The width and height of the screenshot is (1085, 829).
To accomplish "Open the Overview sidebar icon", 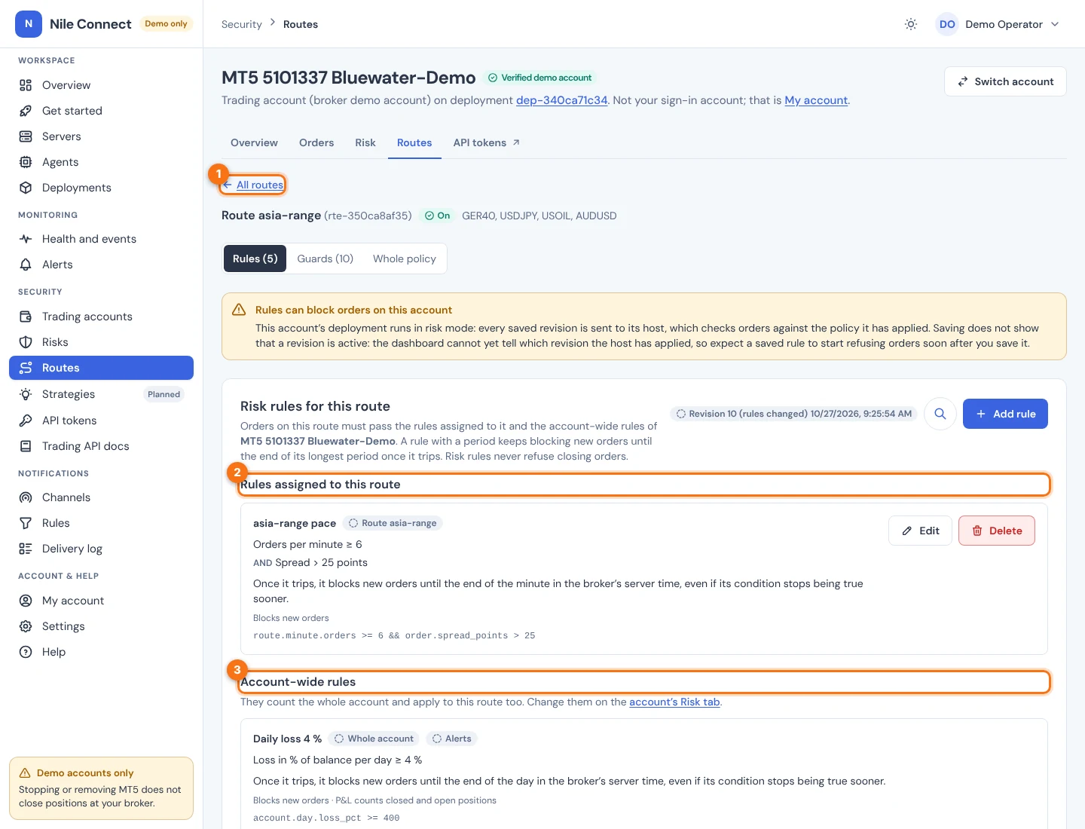I will (x=26, y=85).
